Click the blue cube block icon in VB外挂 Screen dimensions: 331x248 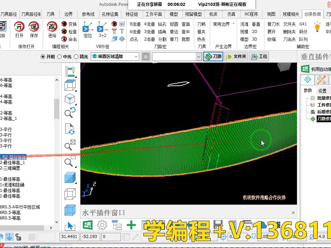114,39
